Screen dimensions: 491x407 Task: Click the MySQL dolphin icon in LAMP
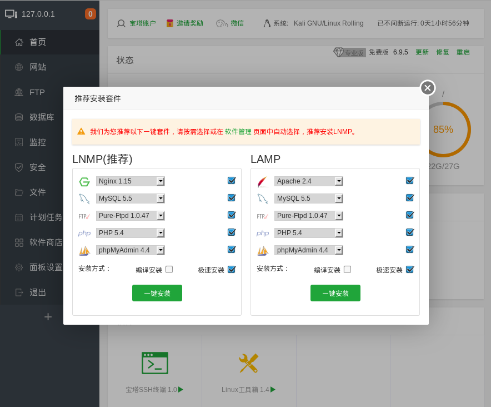262,199
